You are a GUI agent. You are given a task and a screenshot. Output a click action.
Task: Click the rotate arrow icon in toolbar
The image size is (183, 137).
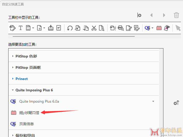(70, 28)
